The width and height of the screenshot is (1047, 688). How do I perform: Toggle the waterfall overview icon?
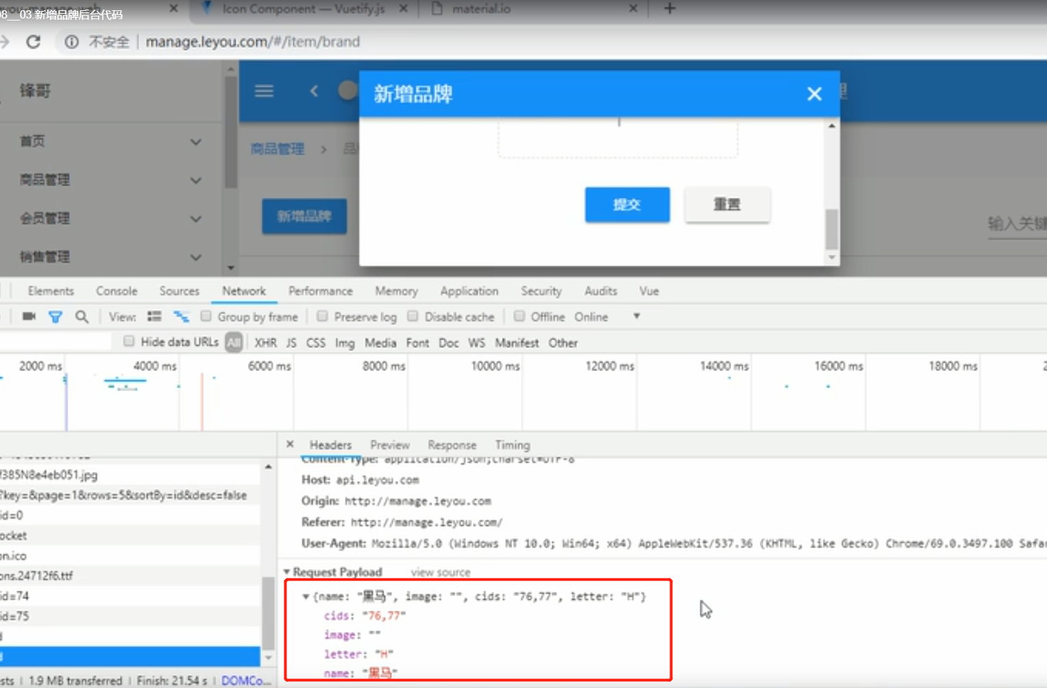pyautogui.click(x=181, y=316)
